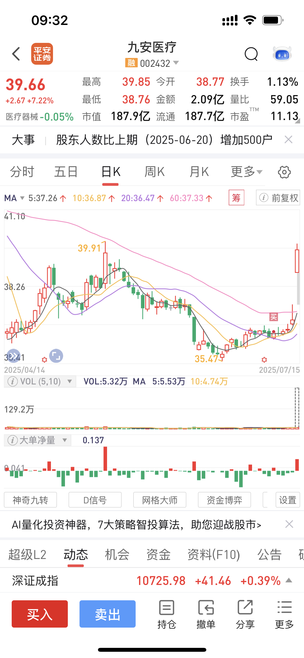The width and height of the screenshot is (304, 658).
Task: Switch to 五日 chart tab
Action: (x=66, y=172)
